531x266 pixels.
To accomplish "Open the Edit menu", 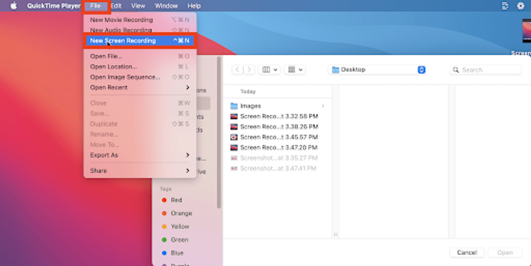I will click(116, 6).
